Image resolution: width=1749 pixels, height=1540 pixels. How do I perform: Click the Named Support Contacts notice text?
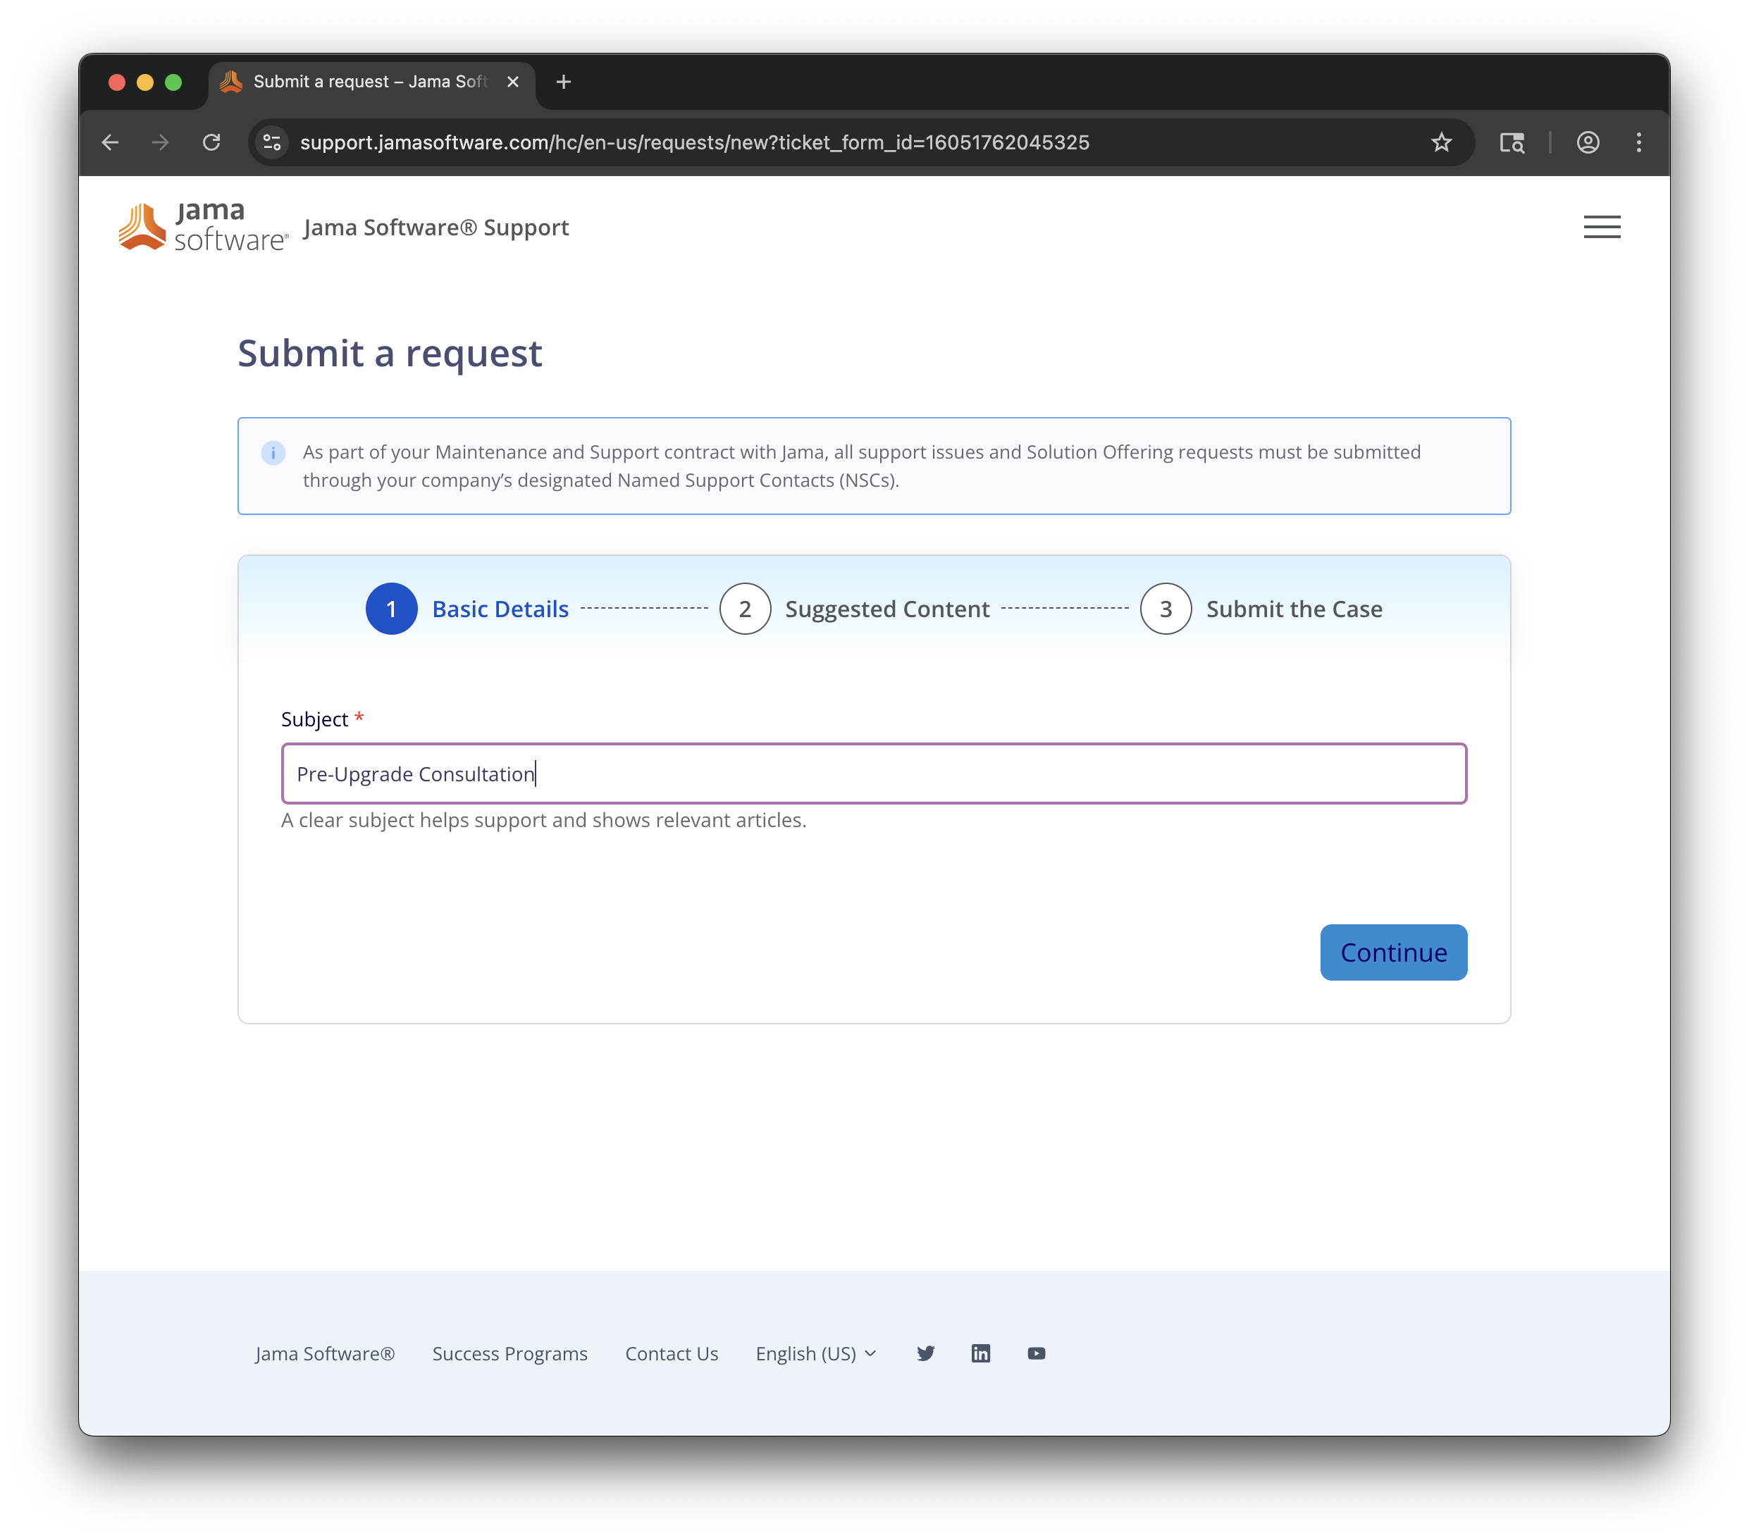point(862,466)
